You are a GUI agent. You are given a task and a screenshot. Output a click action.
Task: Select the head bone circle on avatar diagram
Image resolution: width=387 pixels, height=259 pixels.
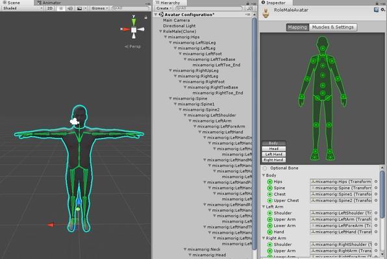(x=323, y=49)
